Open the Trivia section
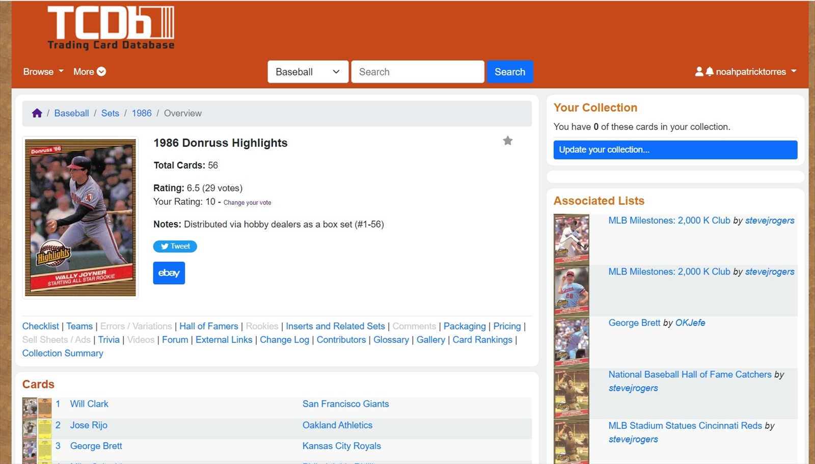The image size is (815, 464). [x=109, y=340]
